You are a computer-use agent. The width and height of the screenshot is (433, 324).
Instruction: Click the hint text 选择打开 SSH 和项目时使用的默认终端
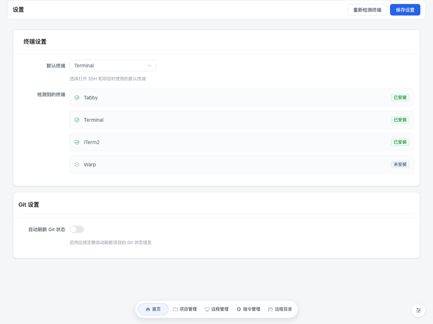coord(108,79)
